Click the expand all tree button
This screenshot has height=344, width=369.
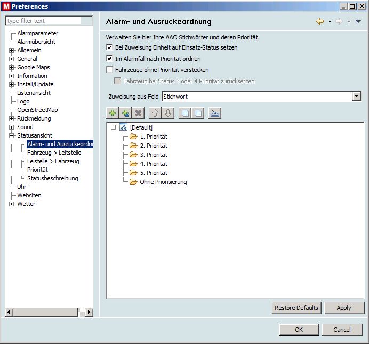pyautogui.click(x=185, y=113)
